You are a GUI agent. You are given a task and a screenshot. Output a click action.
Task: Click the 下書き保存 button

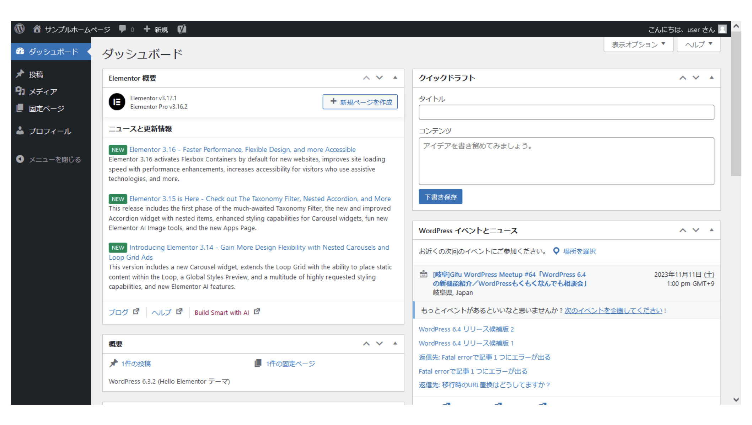(440, 197)
